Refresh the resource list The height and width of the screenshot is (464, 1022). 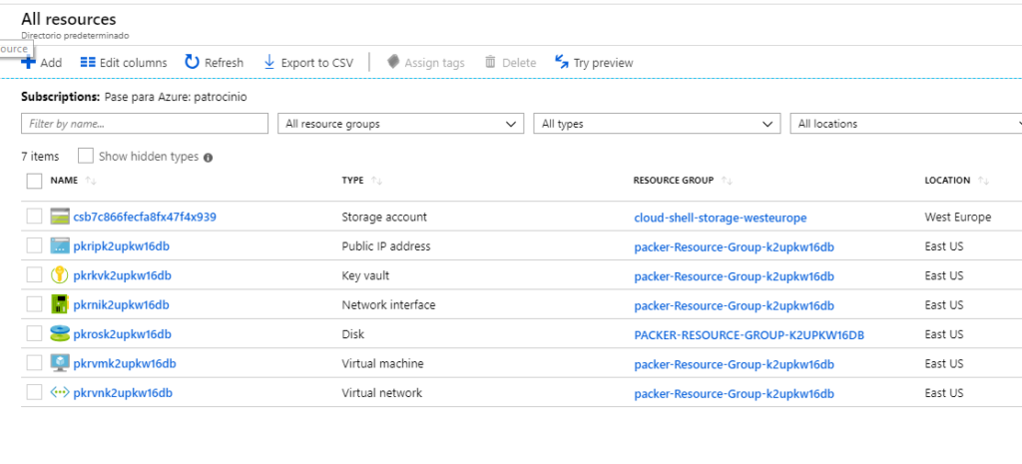tap(214, 63)
